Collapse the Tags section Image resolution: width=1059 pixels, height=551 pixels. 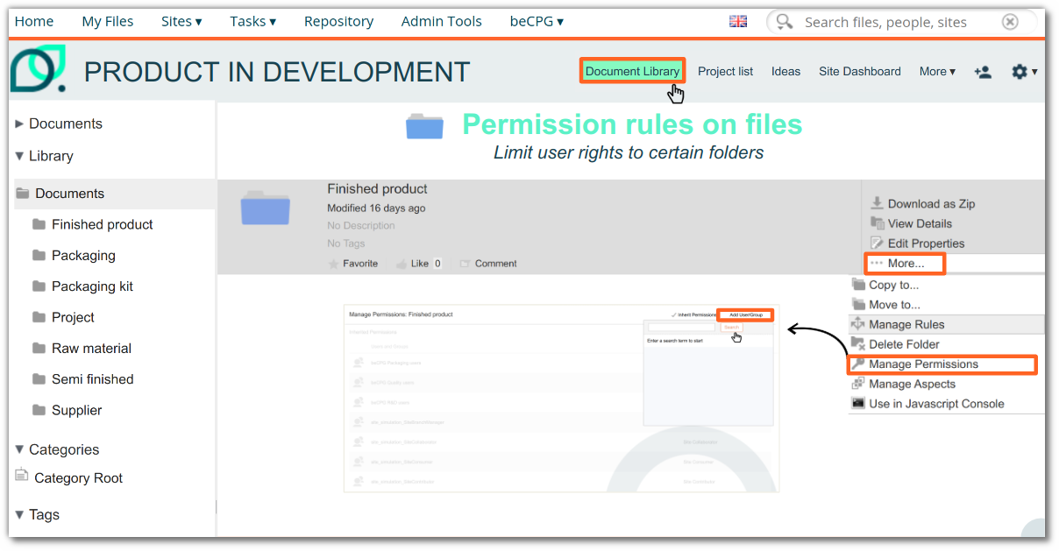pyautogui.click(x=37, y=514)
